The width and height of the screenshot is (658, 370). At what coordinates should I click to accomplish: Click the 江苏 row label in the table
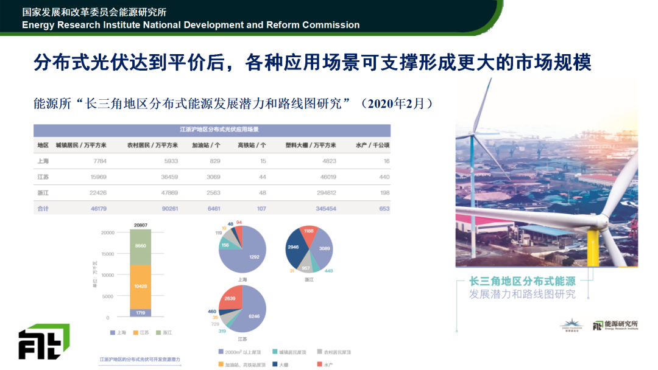(x=43, y=177)
